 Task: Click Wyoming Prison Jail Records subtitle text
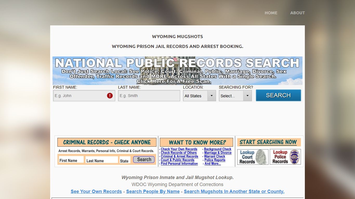(177, 46)
